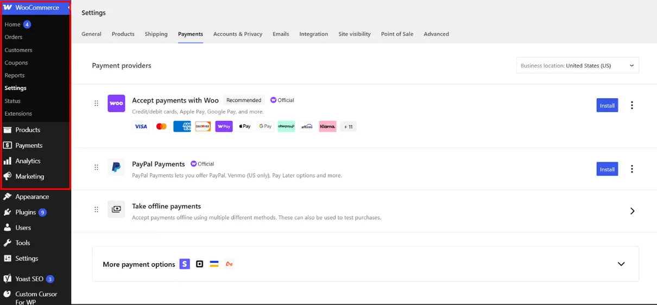Open the Custom Cursor For WP icon
657x305 pixels.
point(8,294)
